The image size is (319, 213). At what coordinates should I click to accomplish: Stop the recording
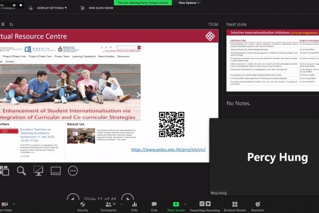[x=208, y=204]
